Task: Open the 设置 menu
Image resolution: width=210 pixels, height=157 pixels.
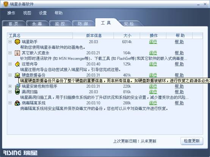Action: (x=43, y=13)
